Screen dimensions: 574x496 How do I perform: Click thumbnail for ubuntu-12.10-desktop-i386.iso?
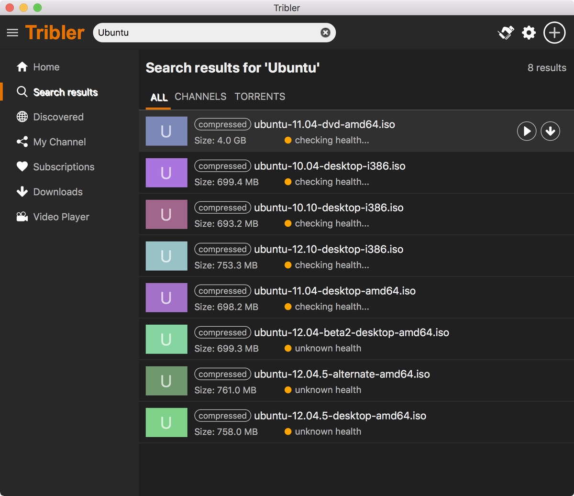pos(166,256)
